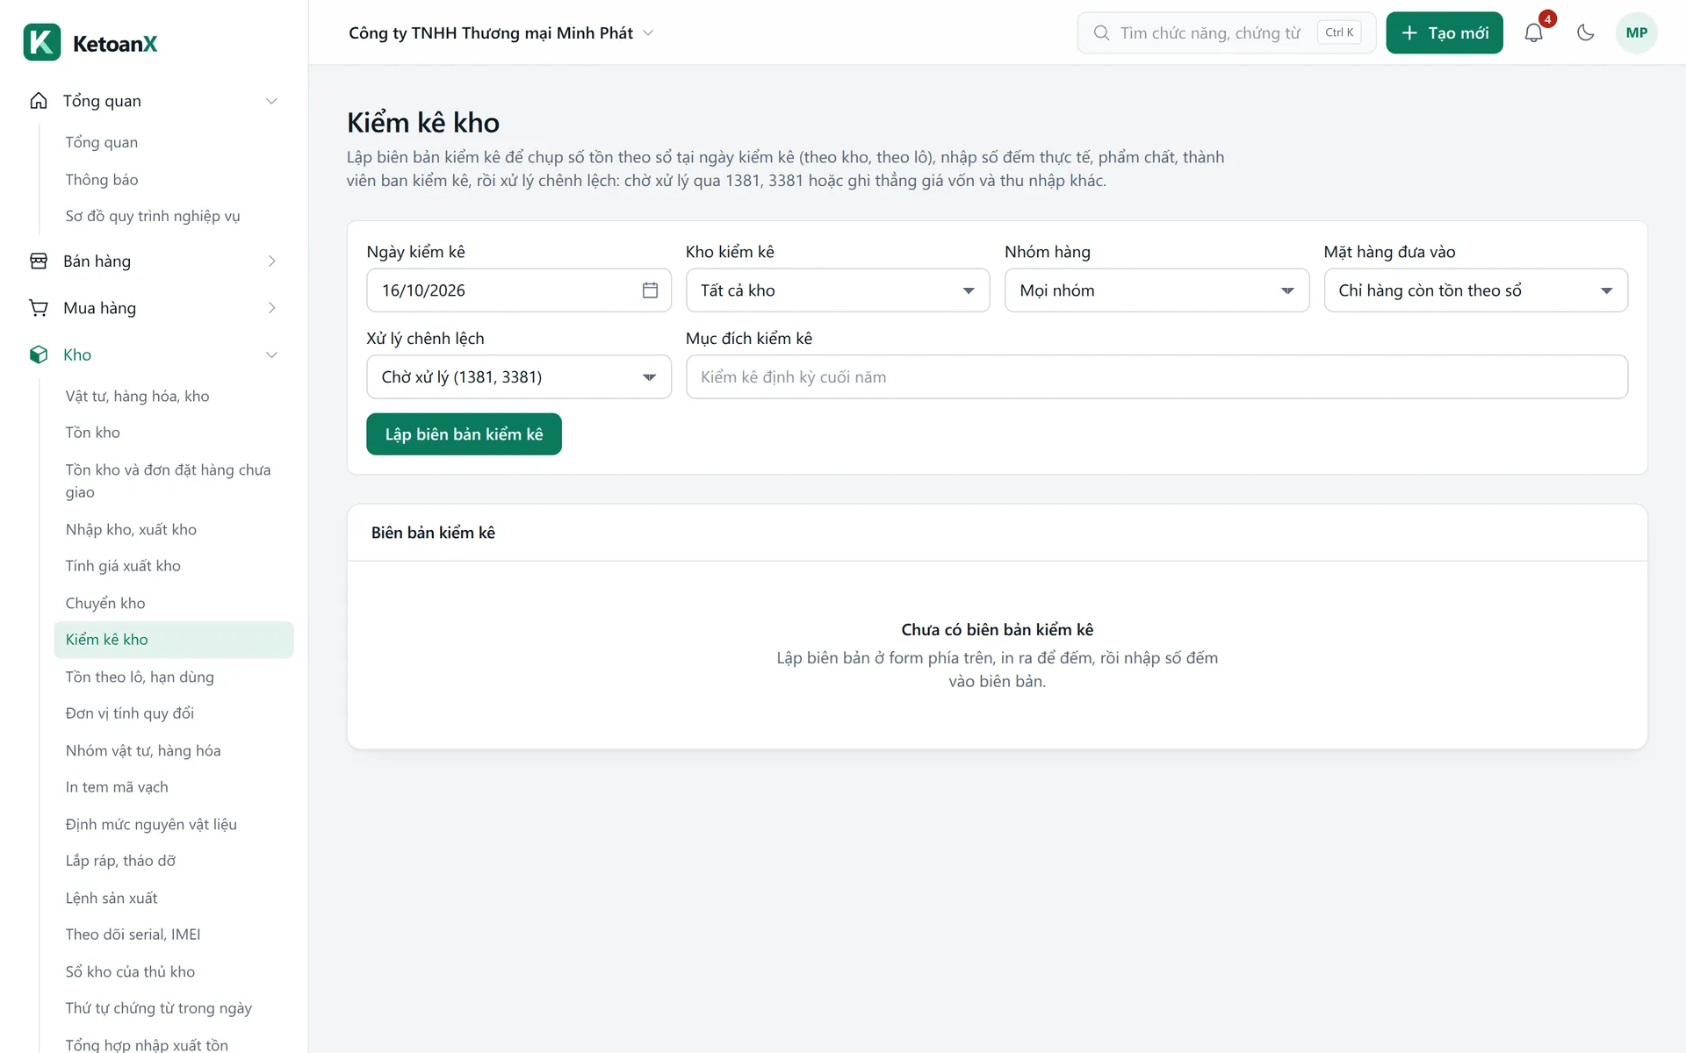Open the company switcher dropdown
This screenshot has width=1686, height=1053.
click(x=501, y=32)
